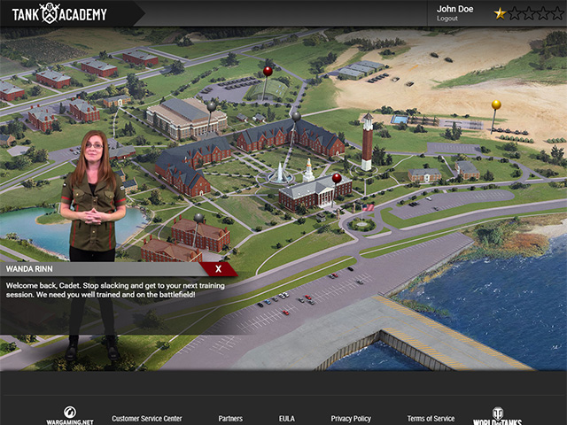This screenshot has width=567, height=425.
Task: Close the Wanda Rinn message with X
Action: (218, 268)
